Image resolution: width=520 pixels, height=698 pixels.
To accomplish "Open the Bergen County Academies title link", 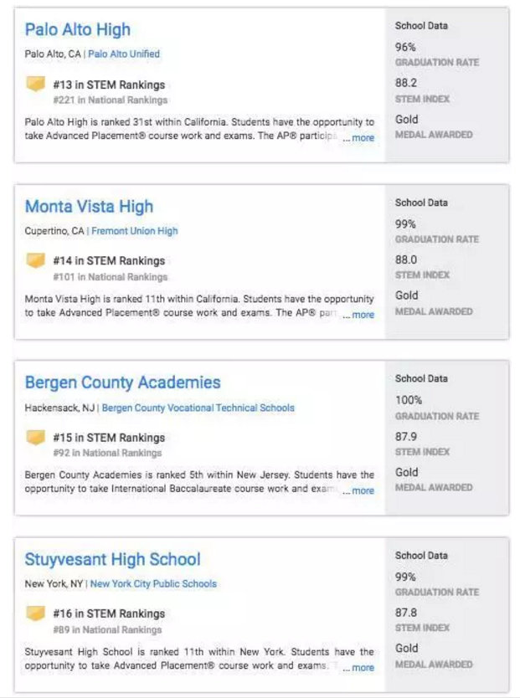I will point(122,383).
